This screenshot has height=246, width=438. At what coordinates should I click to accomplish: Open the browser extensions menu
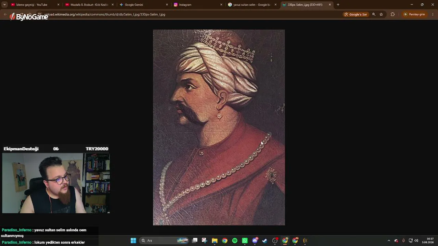[x=392, y=14]
